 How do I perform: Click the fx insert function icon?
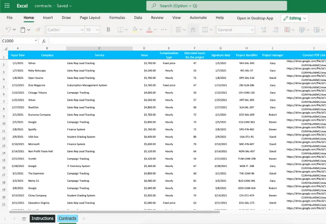coord(44,41)
